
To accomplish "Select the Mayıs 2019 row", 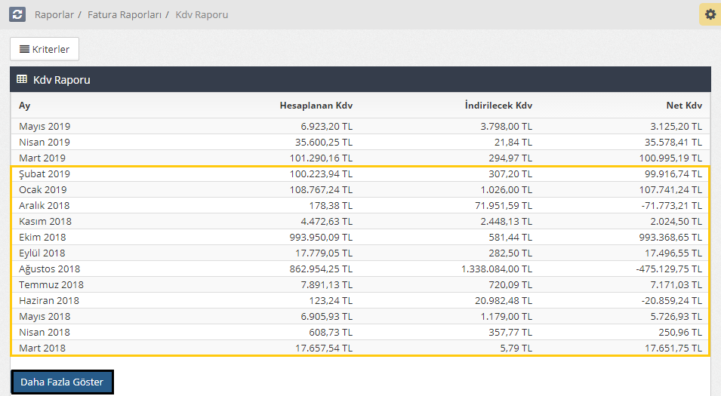I will (x=45, y=126).
